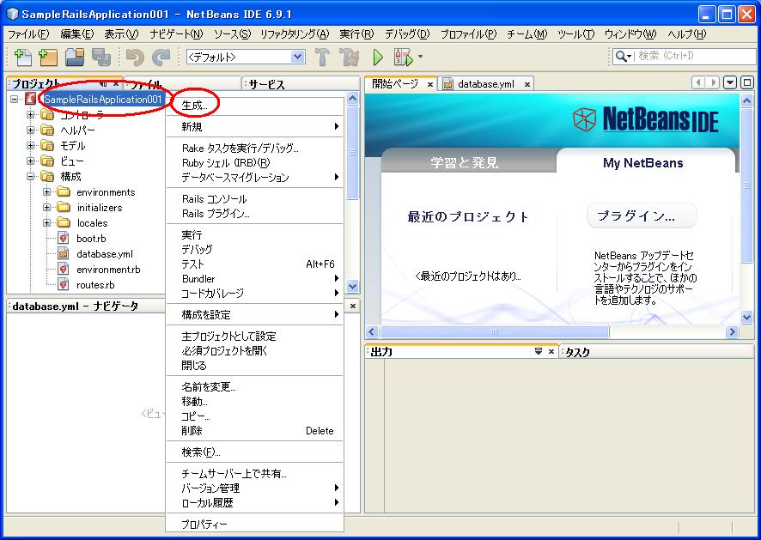Open the <デフォルト> configuration combo box

[246, 57]
